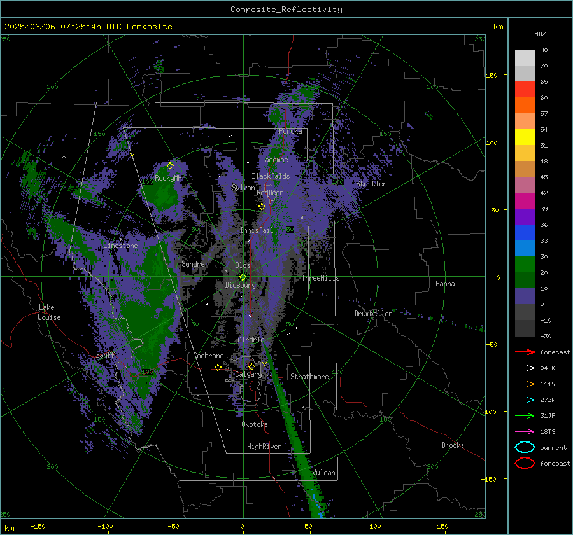
Task: Click the Airdrie city label
Action: click(251, 340)
